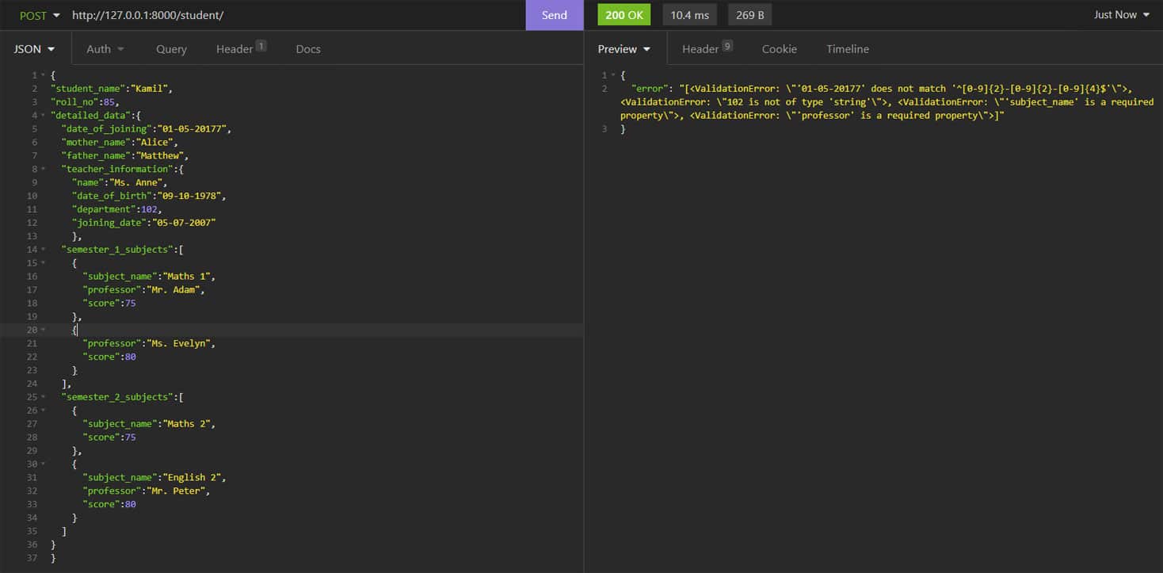This screenshot has height=573, width=1163.
Task: Open the JSON body type dropdown
Action: [35, 49]
